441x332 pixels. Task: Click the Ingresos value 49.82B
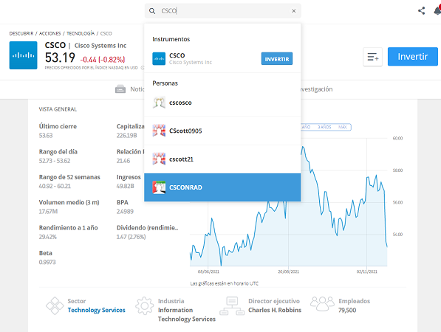[125, 186]
